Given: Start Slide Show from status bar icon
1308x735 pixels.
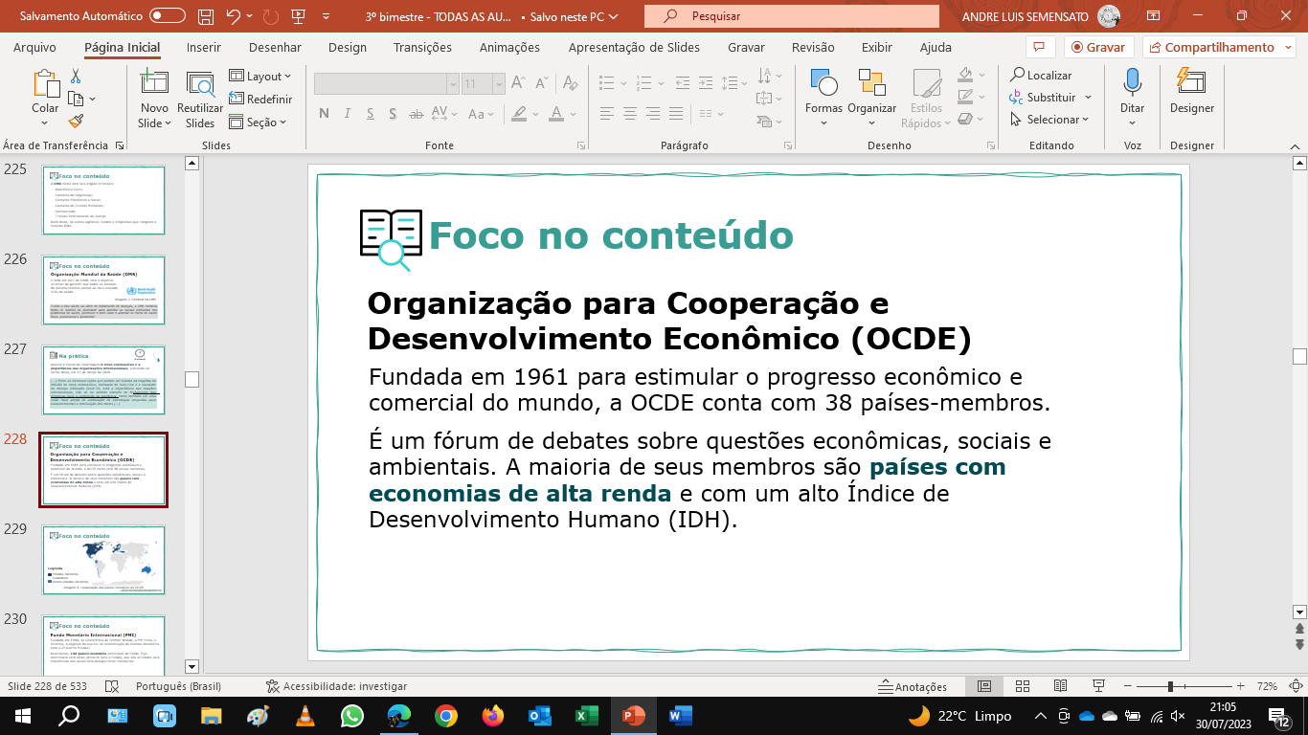Looking at the screenshot, I should (1098, 686).
